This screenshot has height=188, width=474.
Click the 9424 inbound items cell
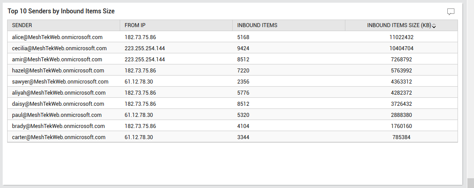click(289, 48)
